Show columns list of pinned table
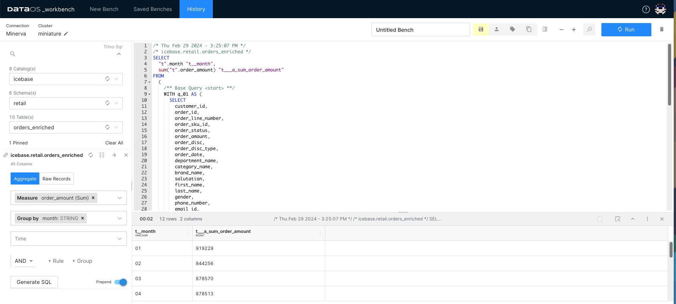Image resolution: width=676 pixels, height=304 pixels. pyautogui.click(x=102, y=155)
